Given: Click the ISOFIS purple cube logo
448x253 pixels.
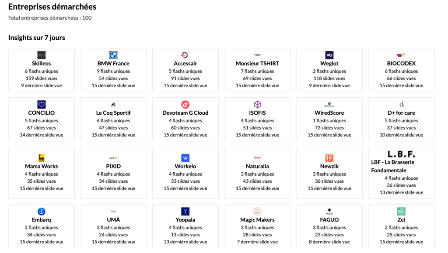Looking at the screenshot, I should point(257,104).
